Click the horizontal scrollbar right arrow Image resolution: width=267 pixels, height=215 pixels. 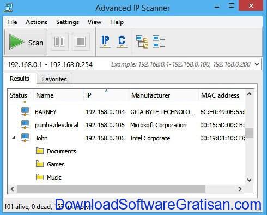click(240, 189)
